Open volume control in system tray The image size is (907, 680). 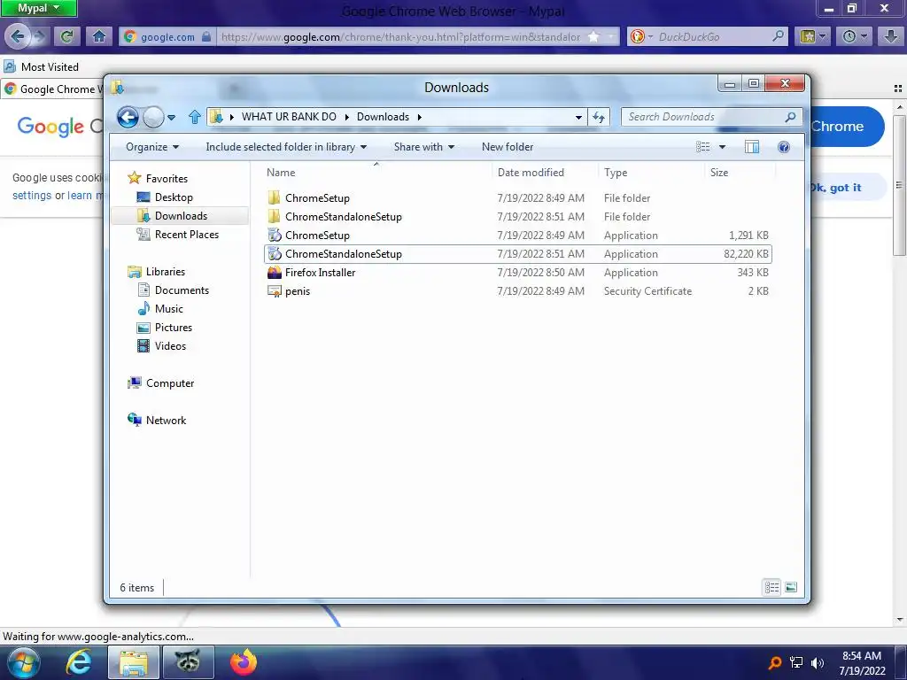coord(817,662)
